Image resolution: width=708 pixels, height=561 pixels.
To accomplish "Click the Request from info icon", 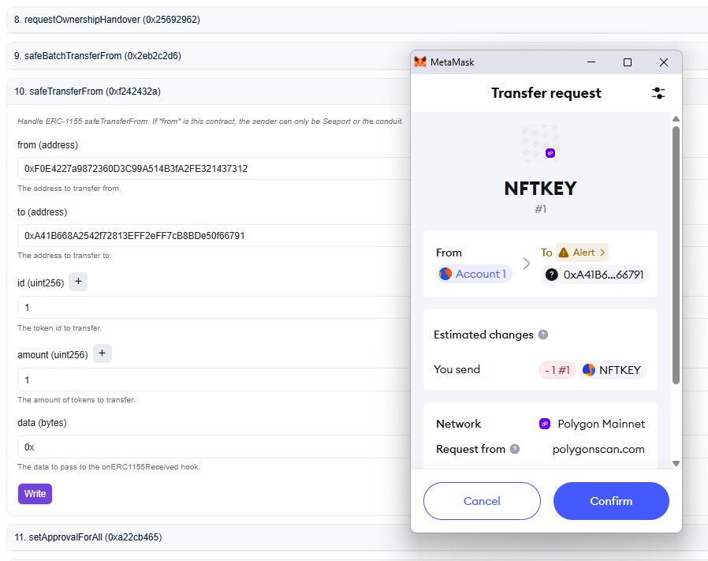I will coord(515,449).
